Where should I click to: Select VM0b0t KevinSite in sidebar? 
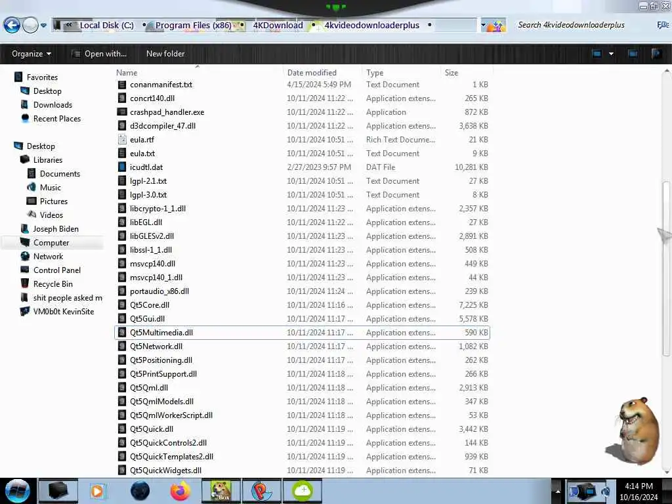64,312
